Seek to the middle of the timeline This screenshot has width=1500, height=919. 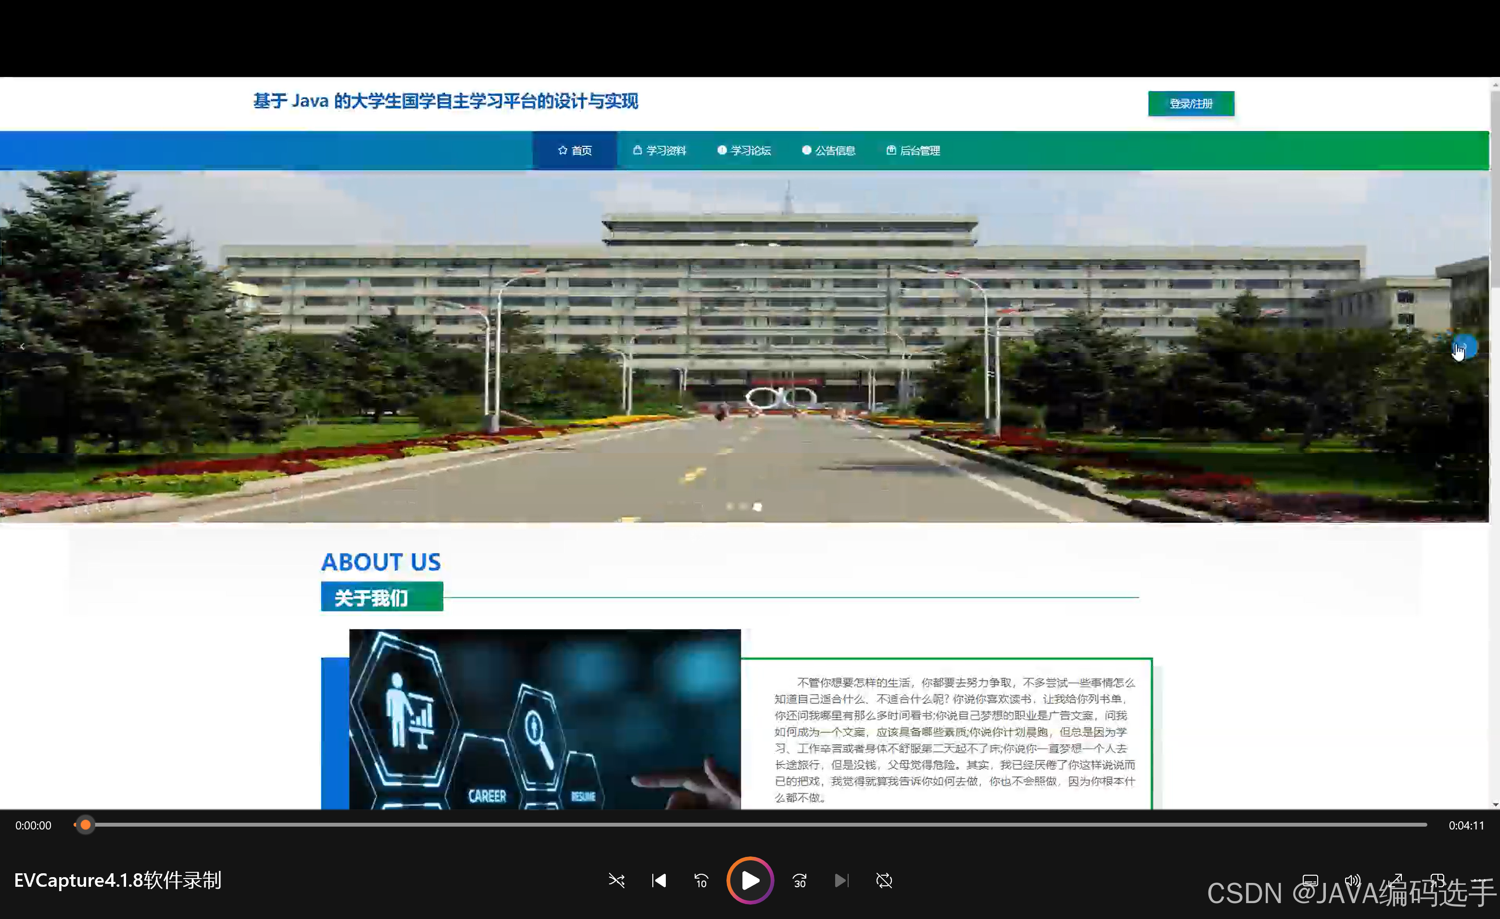click(750, 825)
